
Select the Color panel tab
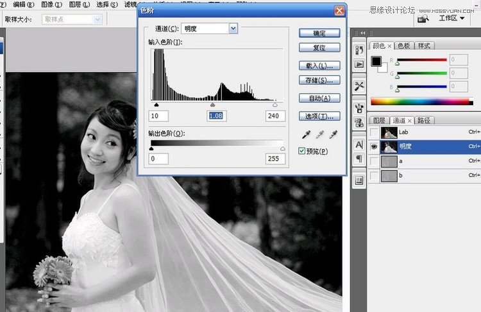[x=378, y=46]
